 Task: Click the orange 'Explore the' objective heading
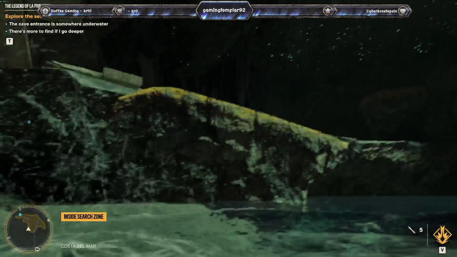point(24,16)
